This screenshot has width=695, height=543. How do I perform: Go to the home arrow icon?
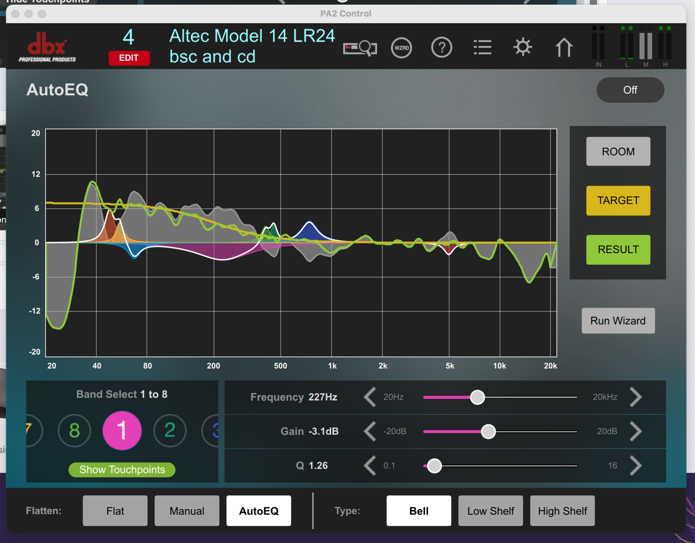point(564,47)
